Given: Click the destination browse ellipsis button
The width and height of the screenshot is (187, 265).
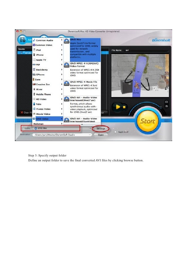Looking at the screenshot, I should point(90,135).
